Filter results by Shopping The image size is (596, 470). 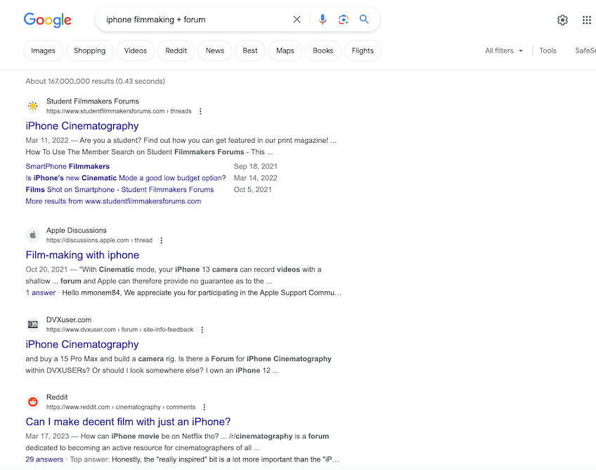(90, 51)
